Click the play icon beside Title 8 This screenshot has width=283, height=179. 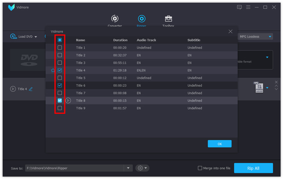tap(68, 101)
